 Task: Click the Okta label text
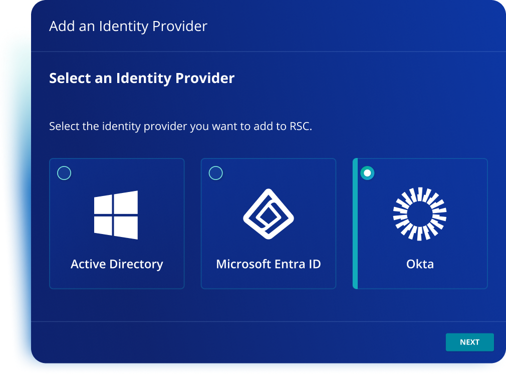420,264
